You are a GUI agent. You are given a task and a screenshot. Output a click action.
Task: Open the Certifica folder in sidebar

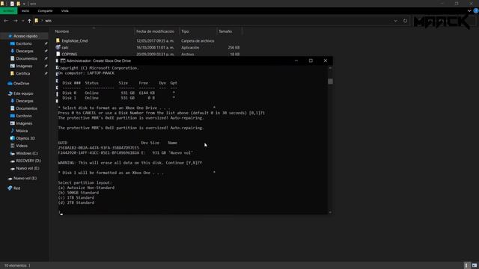[x=23, y=73]
